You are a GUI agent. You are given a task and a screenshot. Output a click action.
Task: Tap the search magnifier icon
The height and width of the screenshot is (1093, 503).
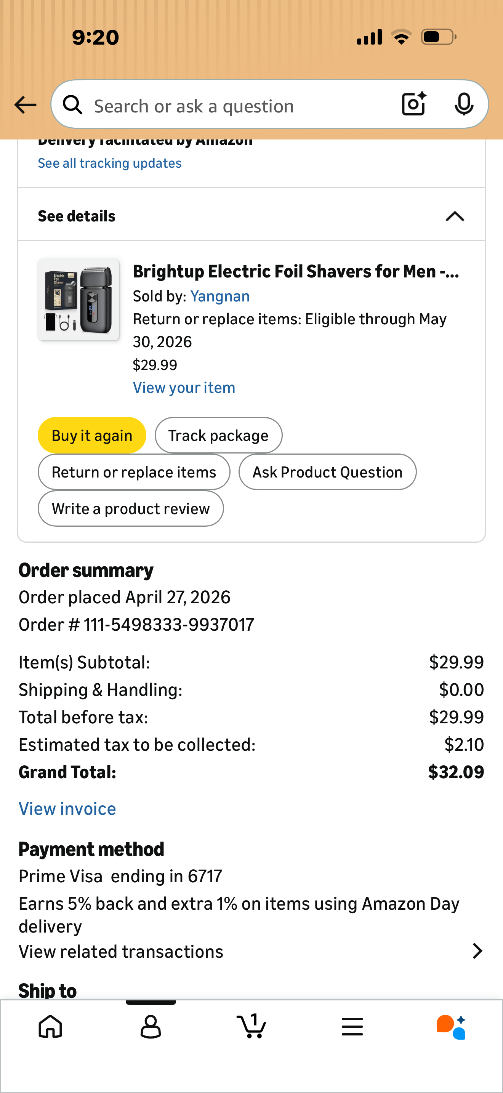tap(73, 105)
